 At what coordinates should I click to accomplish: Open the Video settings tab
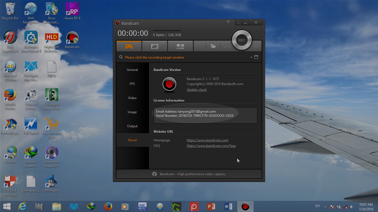(x=132, y=98)
